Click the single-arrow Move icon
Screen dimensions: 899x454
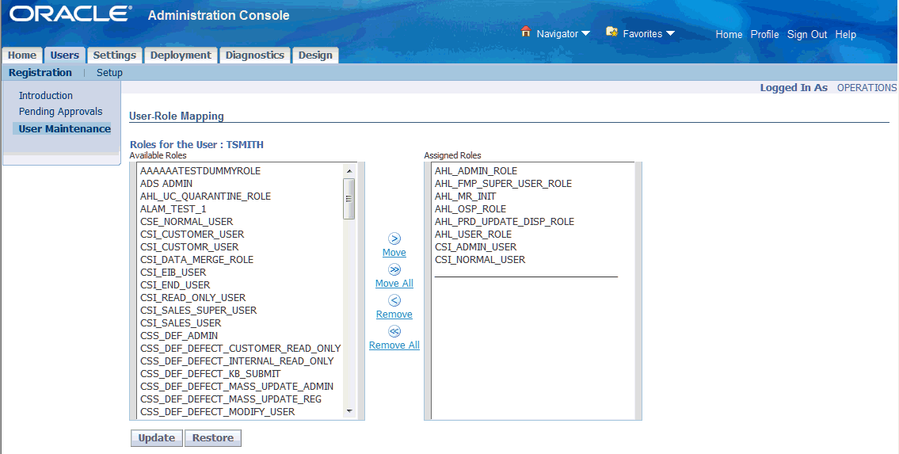pos(394,238)
